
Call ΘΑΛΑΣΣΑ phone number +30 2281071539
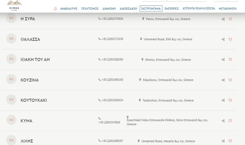click(111, 39)
